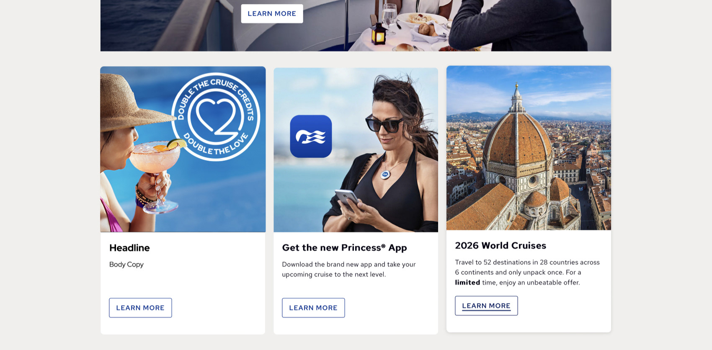Open the Florence cathedral dome image
Image resolution: width=712 pixels, height=350 pixels.
[529, 148]
